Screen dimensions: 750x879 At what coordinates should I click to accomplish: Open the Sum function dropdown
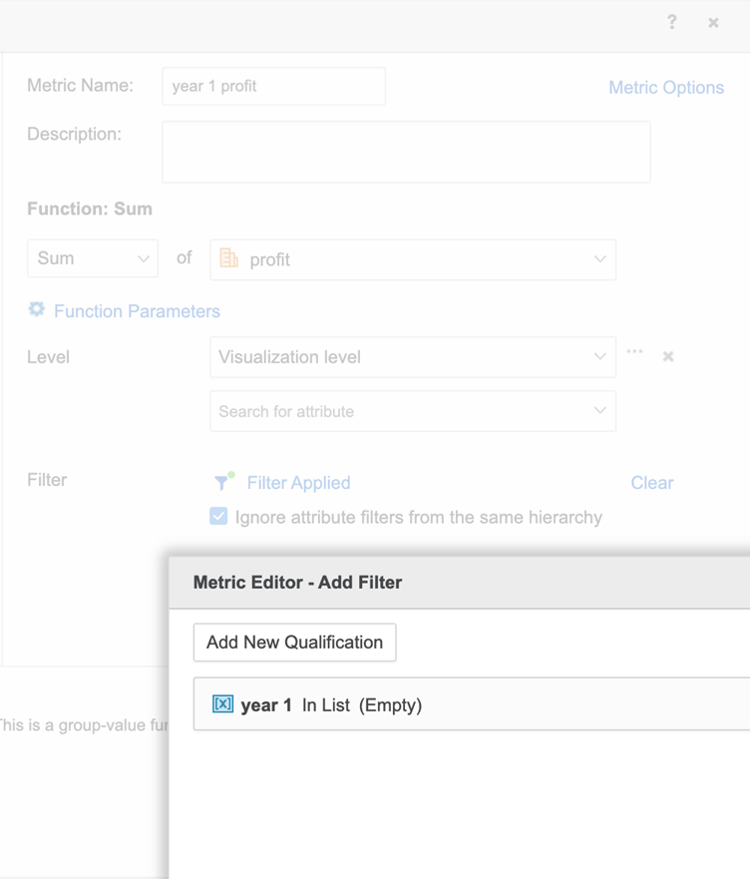[x=92, y=258]
